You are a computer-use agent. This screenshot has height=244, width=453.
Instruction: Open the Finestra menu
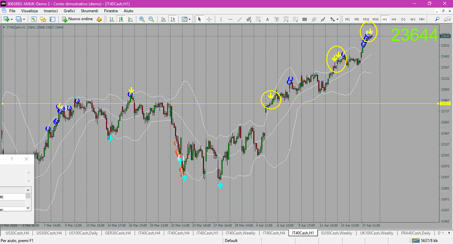coord(111,11)
